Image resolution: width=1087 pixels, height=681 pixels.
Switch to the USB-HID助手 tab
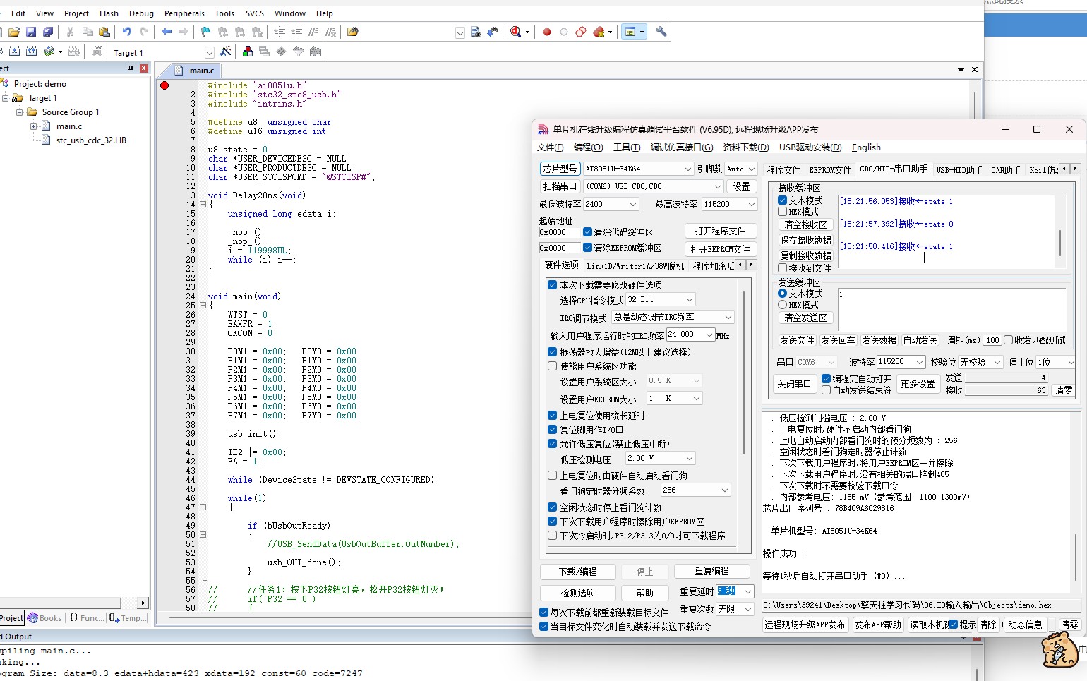click(x=959, y=170)
